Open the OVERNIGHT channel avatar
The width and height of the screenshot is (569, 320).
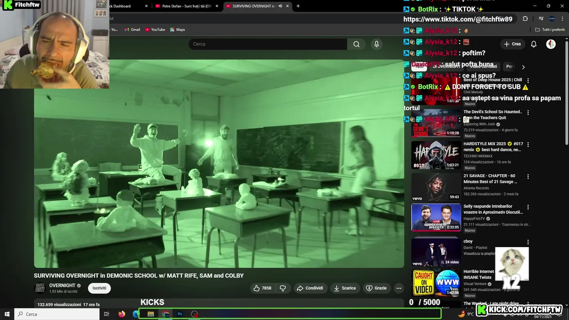coord(40,288)
